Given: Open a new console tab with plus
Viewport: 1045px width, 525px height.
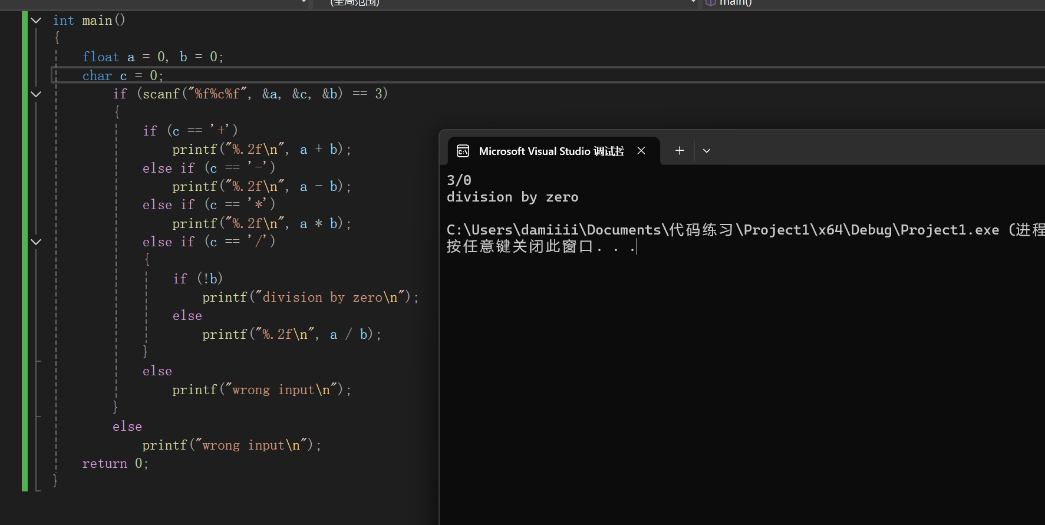Looking at the screenshot, I should coord(680,151).
